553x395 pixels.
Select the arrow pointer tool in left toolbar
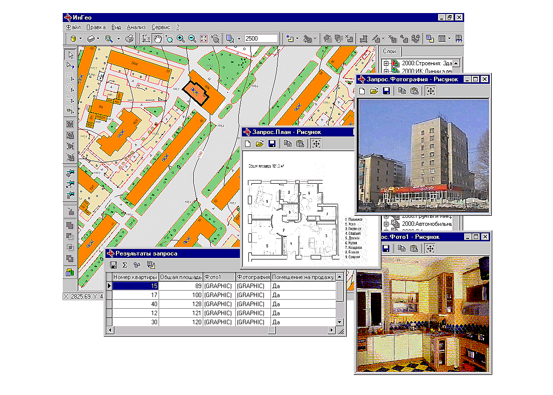tap(70, 55)
